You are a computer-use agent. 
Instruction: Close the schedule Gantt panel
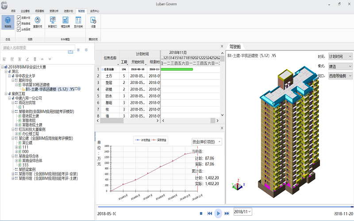[222, 46]
